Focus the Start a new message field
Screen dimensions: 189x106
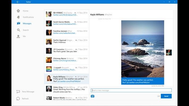click(131, 90)
